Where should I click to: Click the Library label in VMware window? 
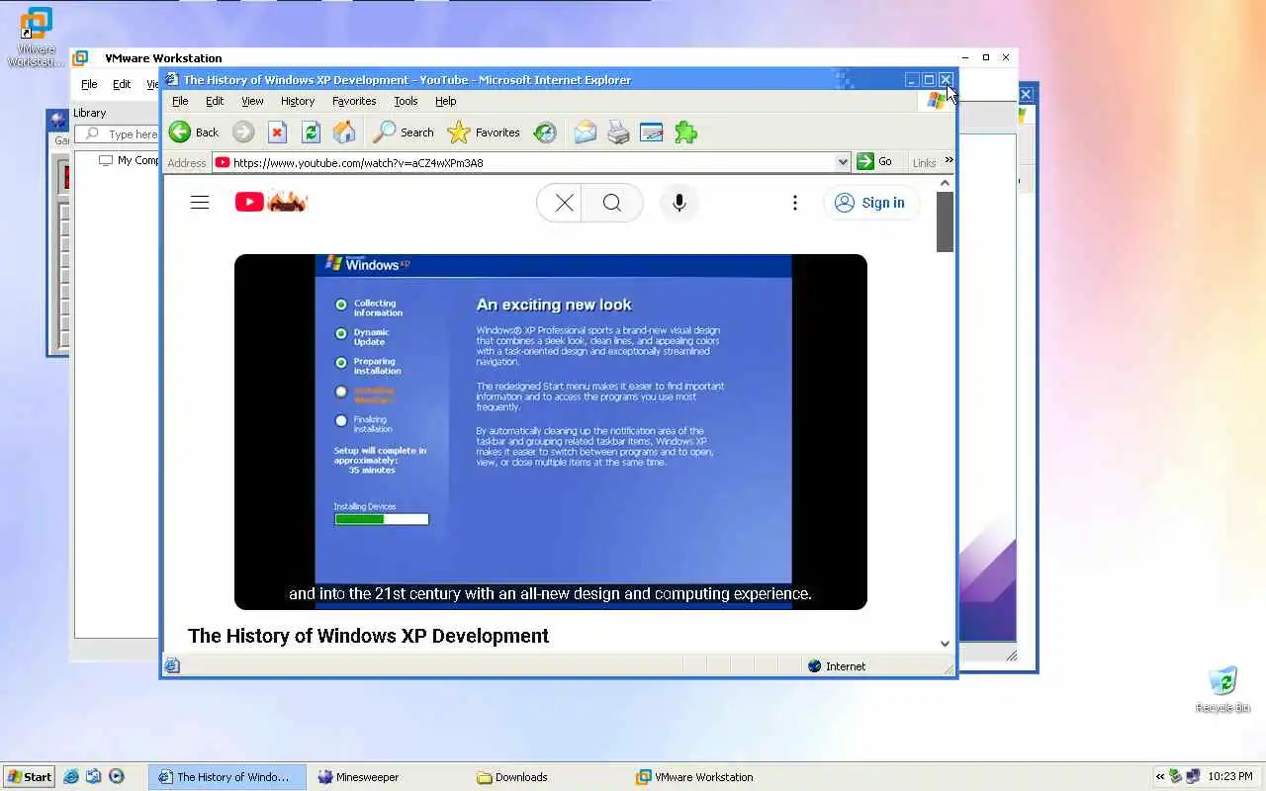pyautogui.click(x=89, y=113)
